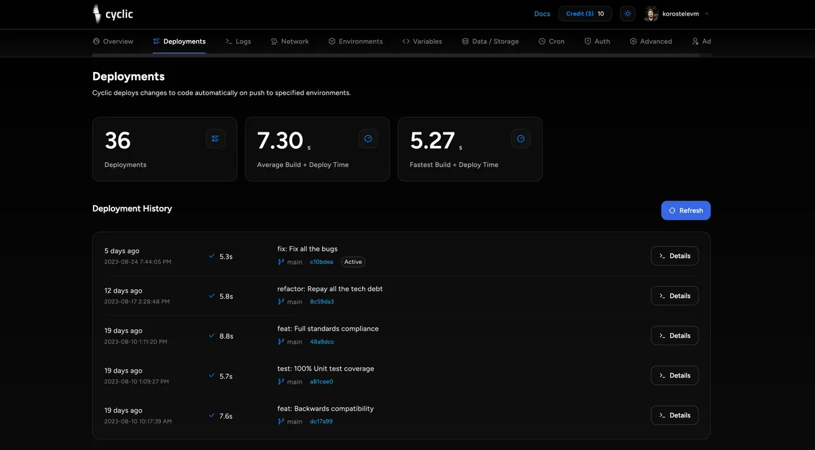Expand details for 'Fix all the bugs' deployment
The image size is (815, 450).
click(x=674, y=255)
